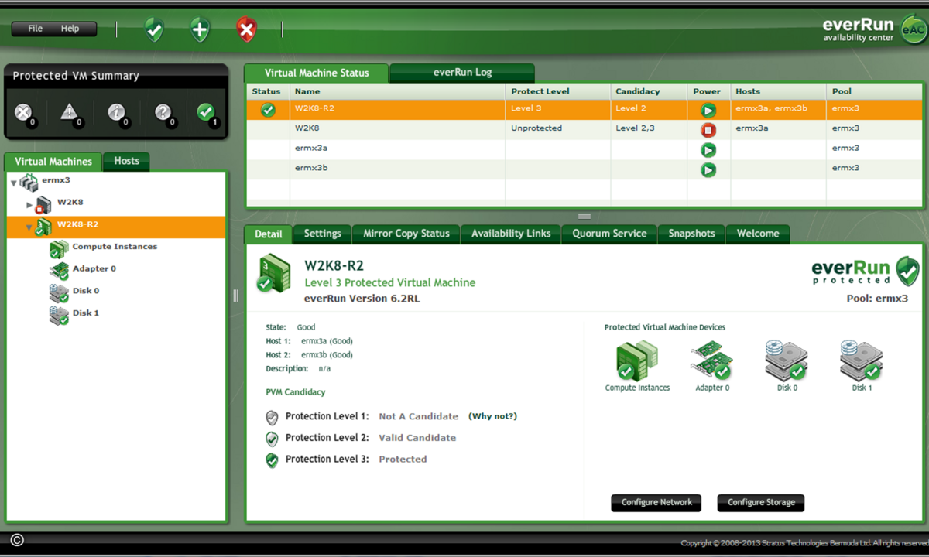Select the info status counter in VM Summary
This screenshot has height=557, width=929.
pos(117,114)
